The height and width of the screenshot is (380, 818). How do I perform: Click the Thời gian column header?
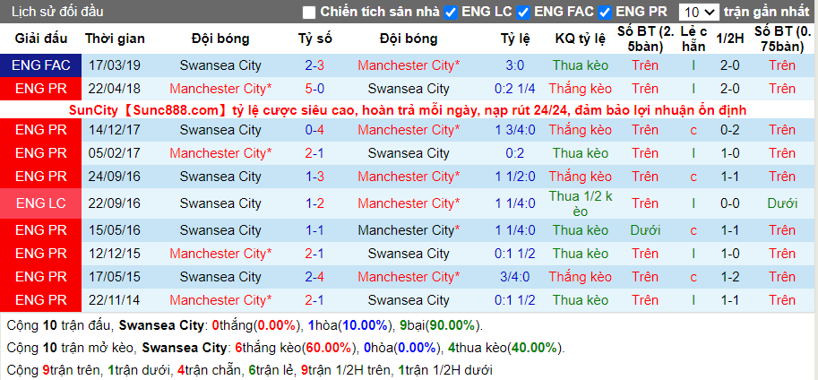(115, 39)
